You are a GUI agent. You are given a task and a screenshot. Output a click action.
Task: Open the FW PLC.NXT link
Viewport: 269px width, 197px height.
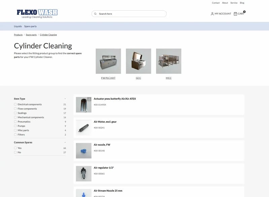click(108, 78)
